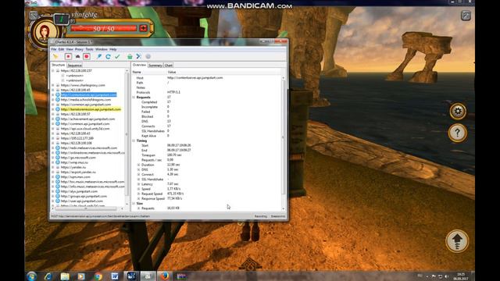Click the globe icon of media.schoolofdragons.com row
500x281 pixels.
click(58, 100)
